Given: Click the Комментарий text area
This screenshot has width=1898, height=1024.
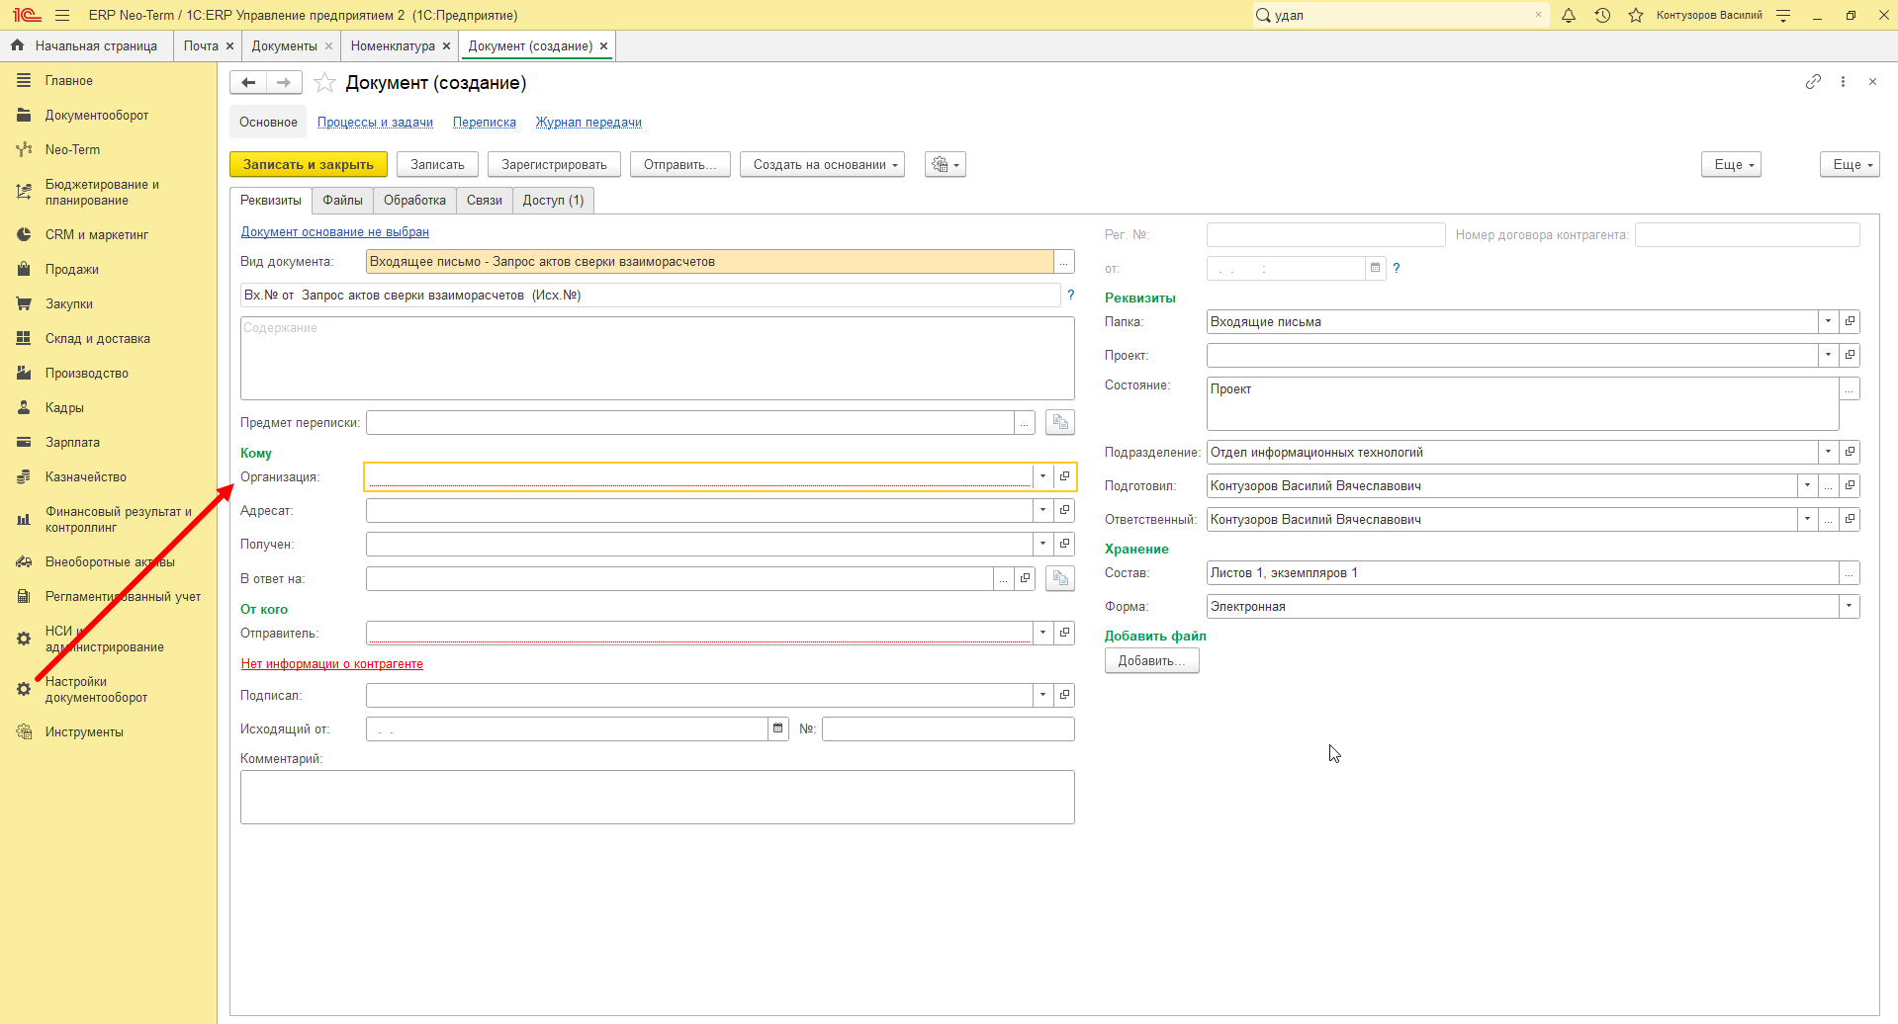Looking at the screenshot, I should pyautogui.click(x=658, y=797).
